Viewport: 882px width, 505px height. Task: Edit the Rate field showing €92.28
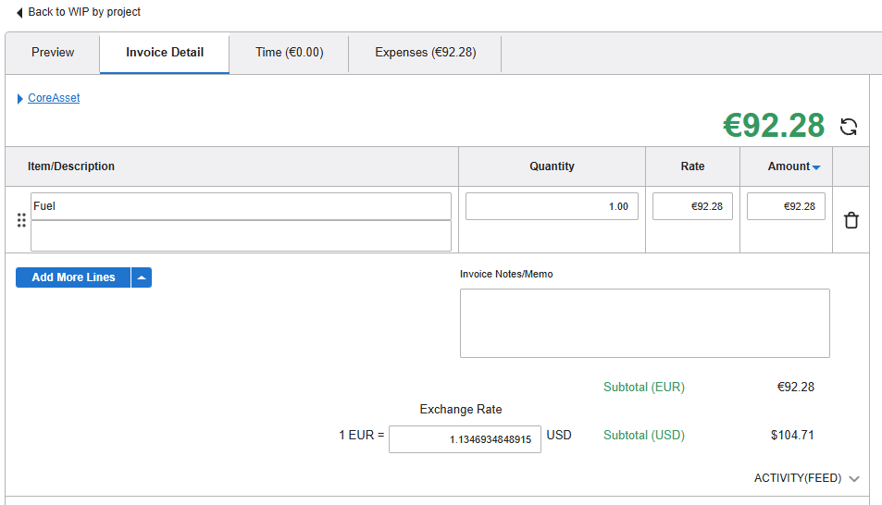(692, 206)
